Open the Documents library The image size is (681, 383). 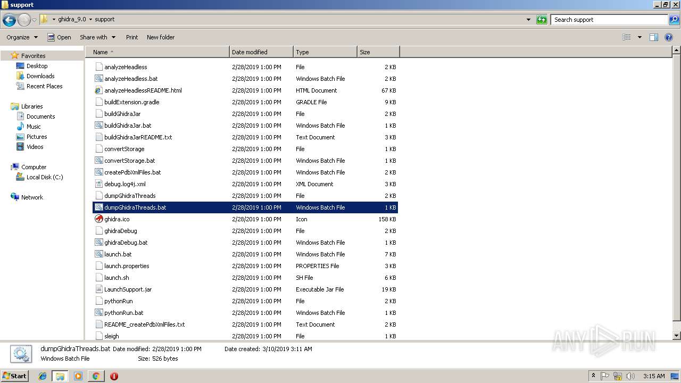click(x=40, y=116)
